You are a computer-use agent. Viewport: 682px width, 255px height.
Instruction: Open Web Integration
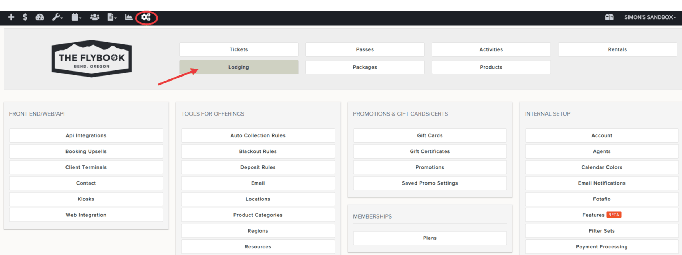(86, 215)
